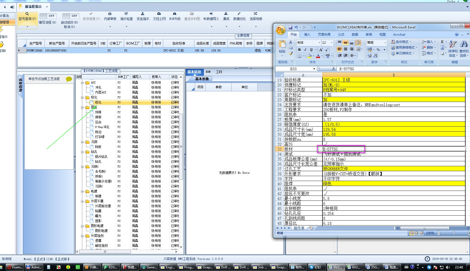
Task: Click the Excel save icon
Action: (x=290, y=27)
